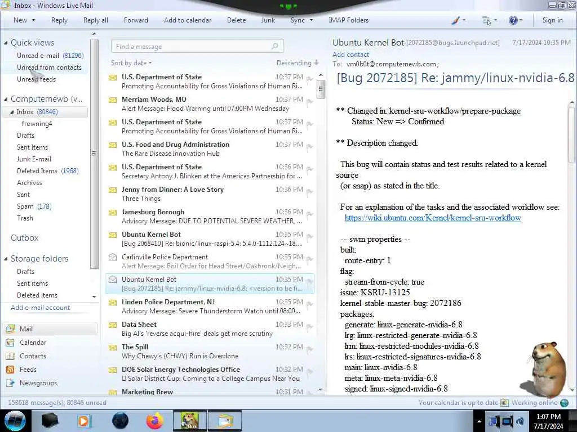Flag the Carlinville Police Department message
577x432 pixels.
(x=310, y=259)
